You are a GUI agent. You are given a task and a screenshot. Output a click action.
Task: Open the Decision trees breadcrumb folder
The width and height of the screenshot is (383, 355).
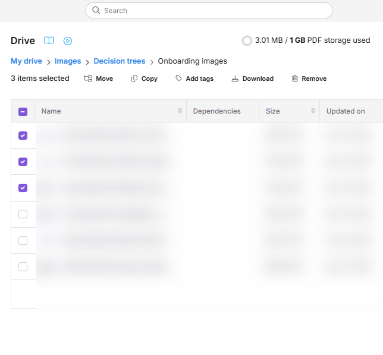click(120, 61)
